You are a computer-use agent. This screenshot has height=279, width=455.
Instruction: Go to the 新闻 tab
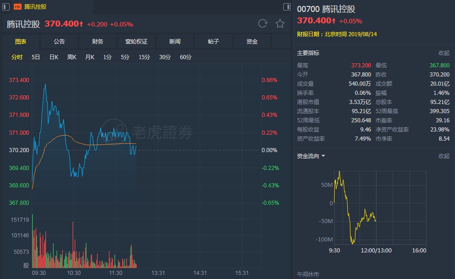tap(175, 42)
